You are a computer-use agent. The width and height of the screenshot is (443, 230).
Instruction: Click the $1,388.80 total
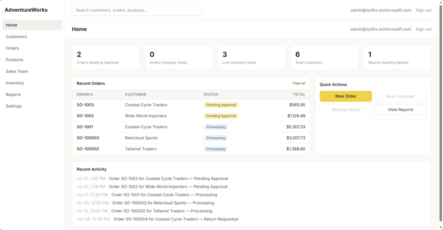(296, 149)
